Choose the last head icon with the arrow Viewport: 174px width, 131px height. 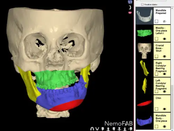coord(131,129)
